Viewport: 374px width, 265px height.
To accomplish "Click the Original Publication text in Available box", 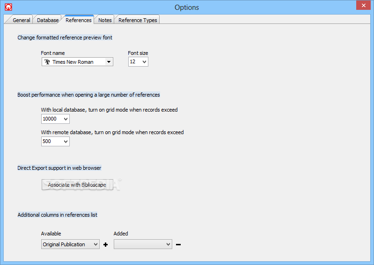I will [x=64, y=244].
